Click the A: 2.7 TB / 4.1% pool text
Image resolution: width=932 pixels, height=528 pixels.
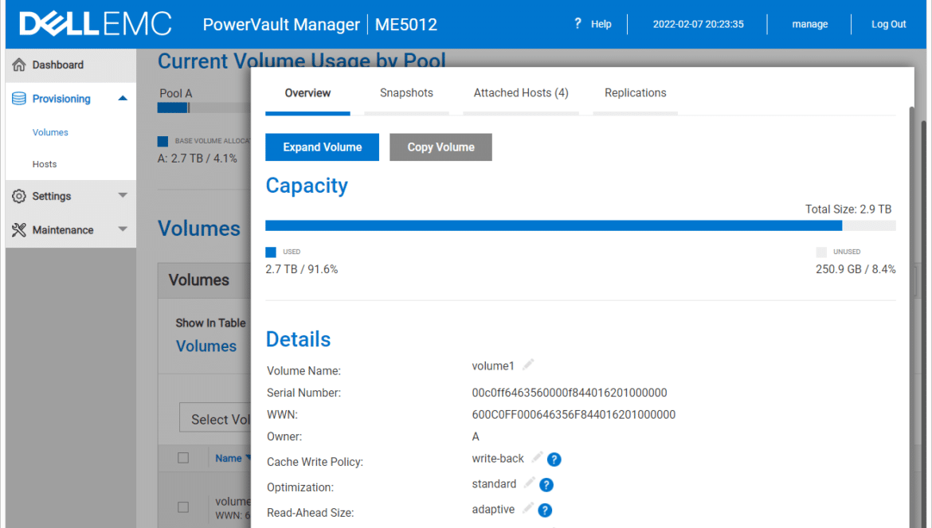(198, 158)
